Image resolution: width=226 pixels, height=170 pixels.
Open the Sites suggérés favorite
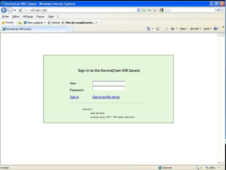tap(34, 23)
